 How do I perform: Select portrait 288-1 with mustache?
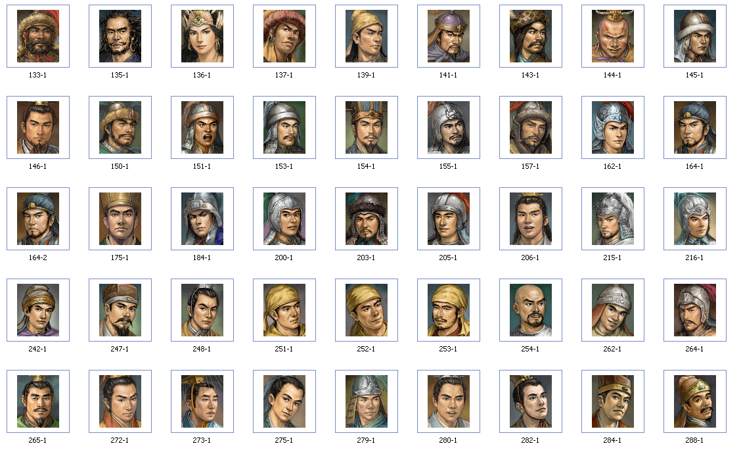695,401
